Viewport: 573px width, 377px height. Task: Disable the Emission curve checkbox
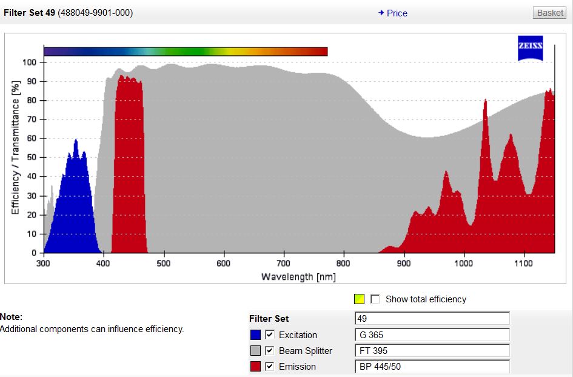pos(270,367)
